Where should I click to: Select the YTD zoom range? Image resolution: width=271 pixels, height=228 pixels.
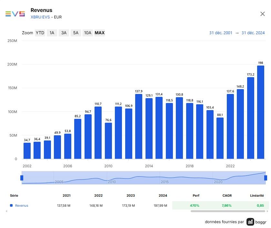point(40,33)
